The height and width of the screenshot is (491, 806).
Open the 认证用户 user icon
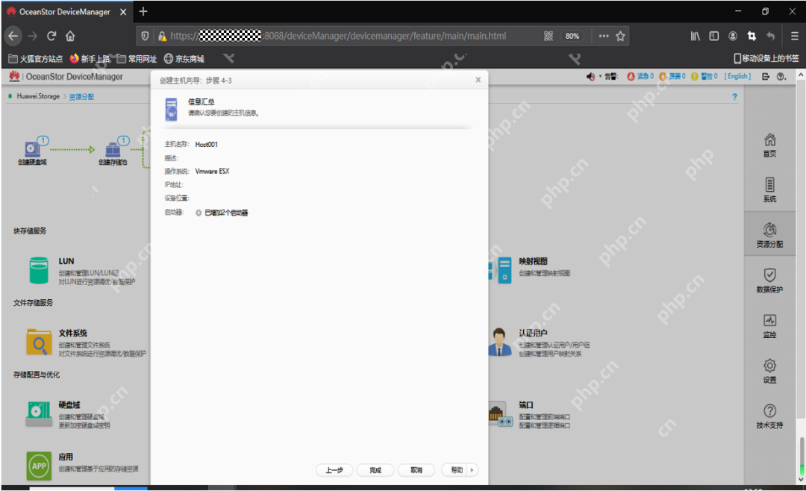pos(500,341)
